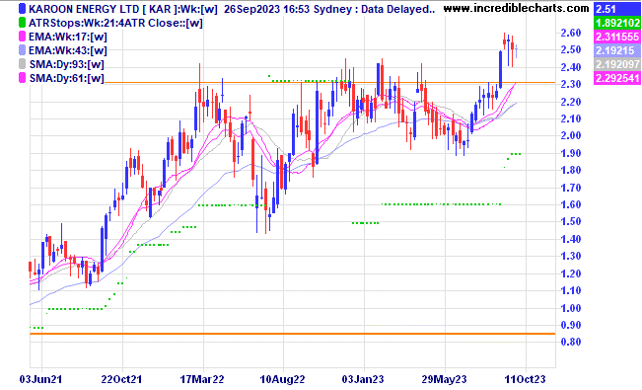
Task: Click the blue KAROON ENERGY legend color marker
Action: point(22,9)
